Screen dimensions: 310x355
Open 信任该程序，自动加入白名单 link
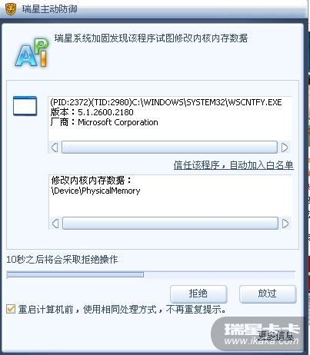(233, 165)
